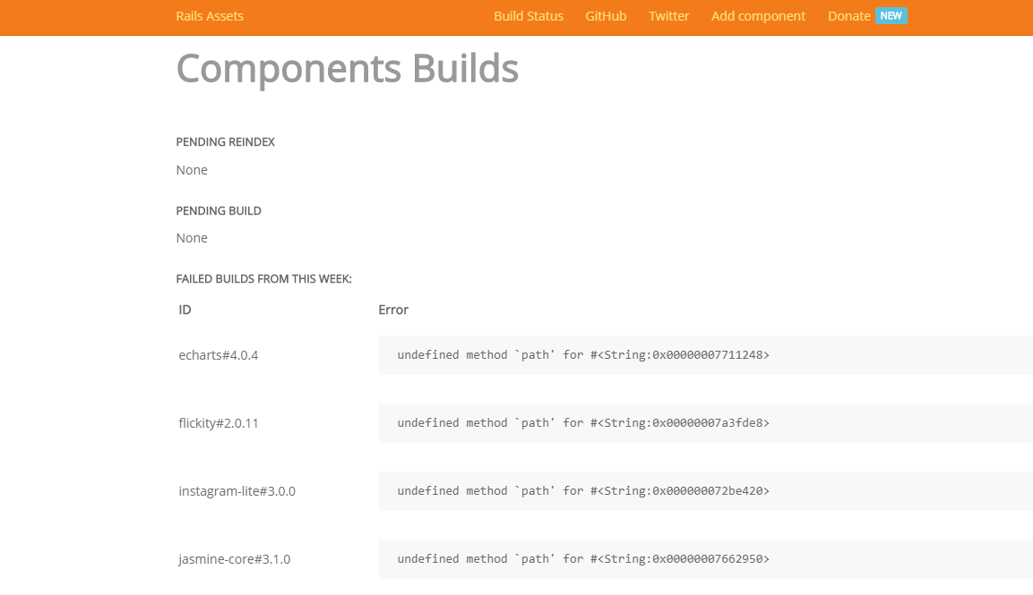Select the instagram-lite#3.0.0 row ID
This screenshot has width=1033, height=595.
tap(237, 491)
